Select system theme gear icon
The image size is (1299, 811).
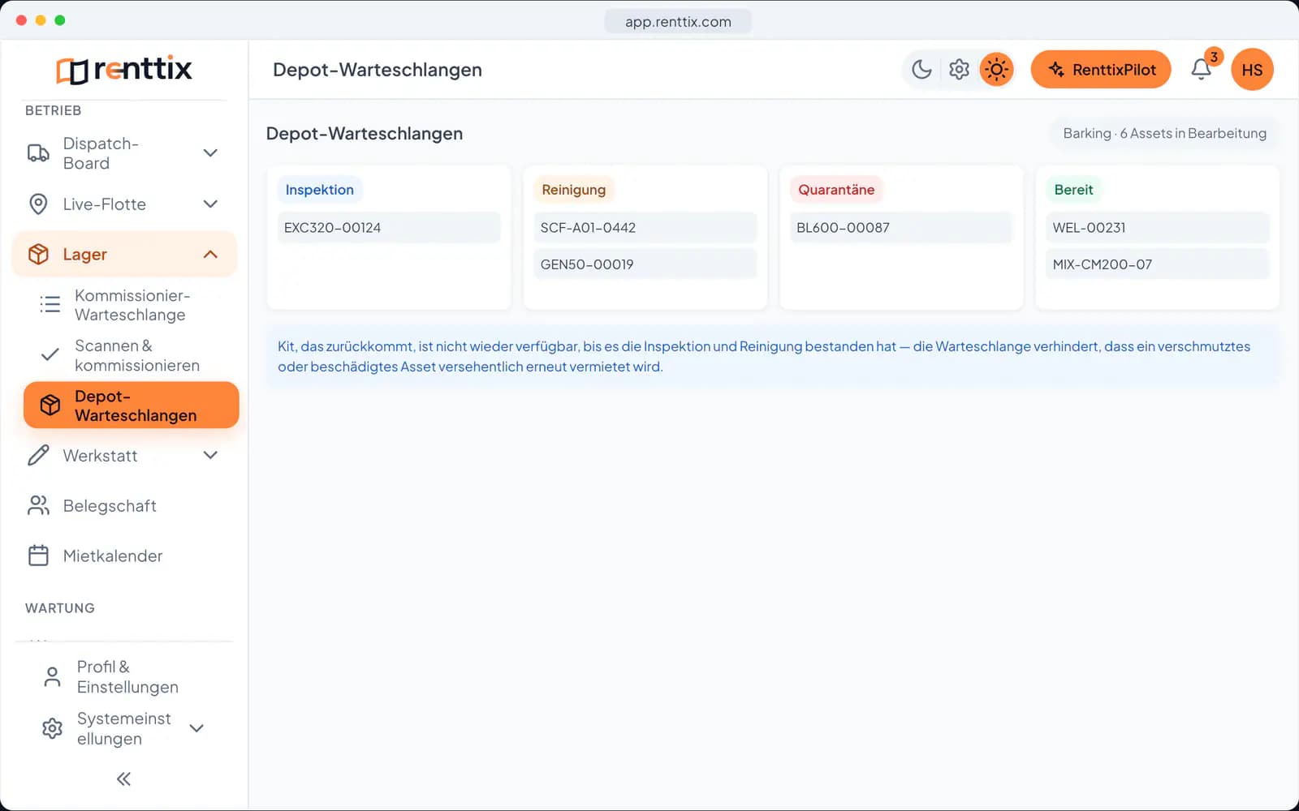959,70
